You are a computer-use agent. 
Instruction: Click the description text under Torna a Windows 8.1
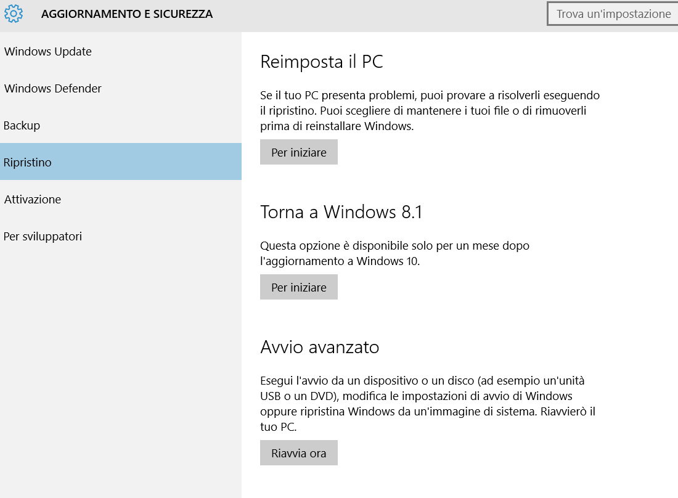coord(394,253)
